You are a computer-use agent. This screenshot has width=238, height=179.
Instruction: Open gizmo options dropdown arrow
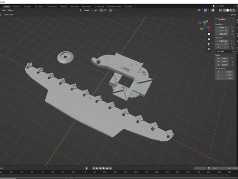click(208, 10)
